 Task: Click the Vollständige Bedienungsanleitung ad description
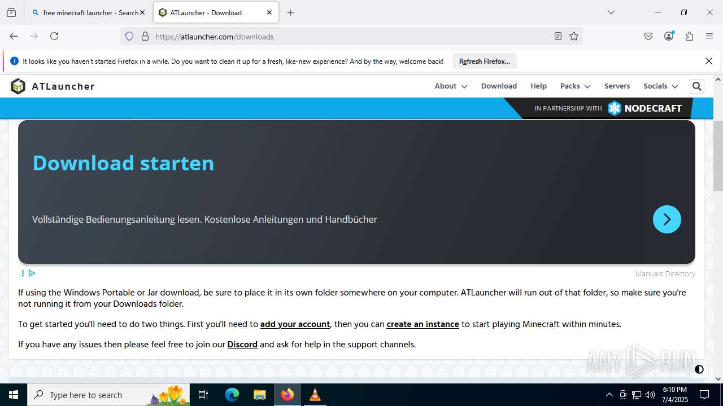click(x=204, y=219)
